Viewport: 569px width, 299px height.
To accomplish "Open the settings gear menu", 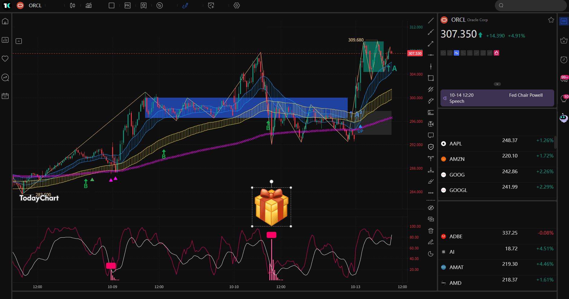I will [237, 5].
